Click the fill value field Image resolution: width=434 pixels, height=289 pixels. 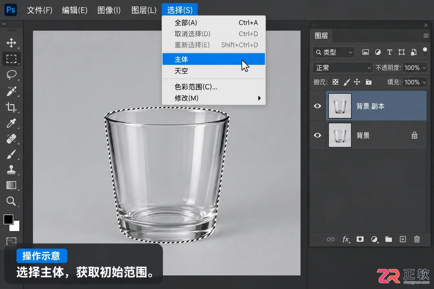412,82
